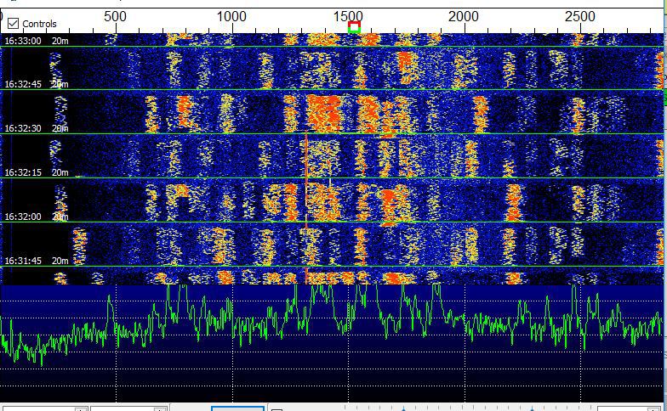Click the 500 Hz mark on the frequency scale
667x411 pixels.
point(115,16)
